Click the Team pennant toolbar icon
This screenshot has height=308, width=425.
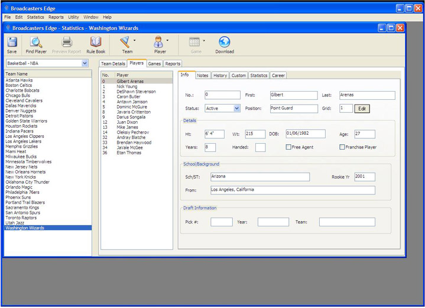click(125, 42)
